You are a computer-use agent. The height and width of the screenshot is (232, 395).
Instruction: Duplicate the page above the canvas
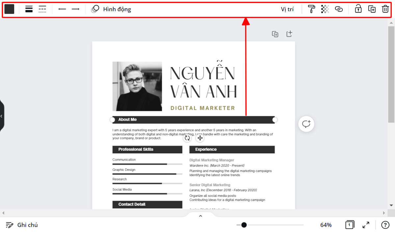click(275, 34)
